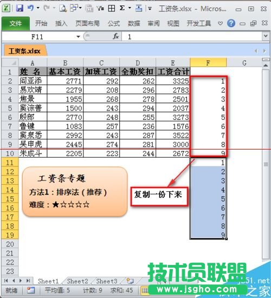Image resolution: width=271 pixels, height=298 pixels.
Task: Click the borders grid icon
Action: tap(112, 8)
